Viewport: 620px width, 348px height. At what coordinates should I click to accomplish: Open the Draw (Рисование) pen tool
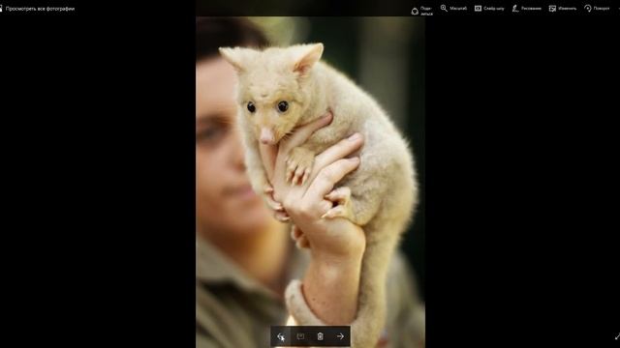click(526, 9)
